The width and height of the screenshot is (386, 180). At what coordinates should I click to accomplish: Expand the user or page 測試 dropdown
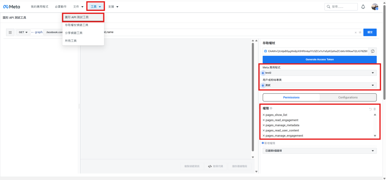click(320, 85)
